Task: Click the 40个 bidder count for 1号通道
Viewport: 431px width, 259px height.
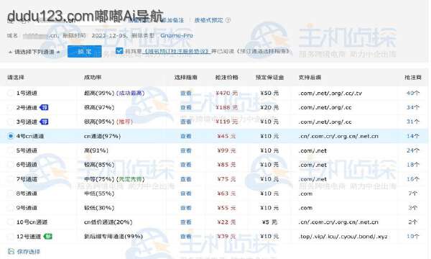Action: (x=413, y=94)
